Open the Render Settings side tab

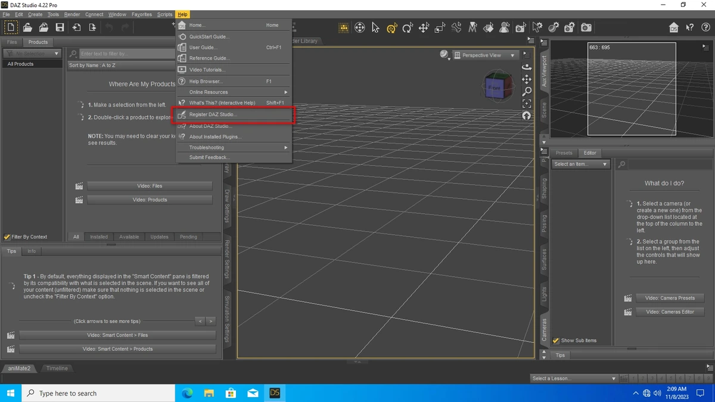click(x=227, y=260)
